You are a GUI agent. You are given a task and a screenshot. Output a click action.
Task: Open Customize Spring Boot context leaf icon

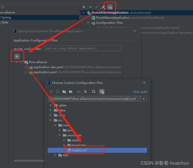[110, 7]
